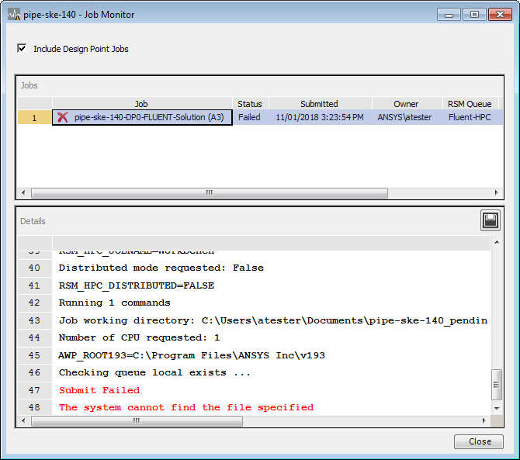Click the Job Monitor title bar app icon

[14, 15]
